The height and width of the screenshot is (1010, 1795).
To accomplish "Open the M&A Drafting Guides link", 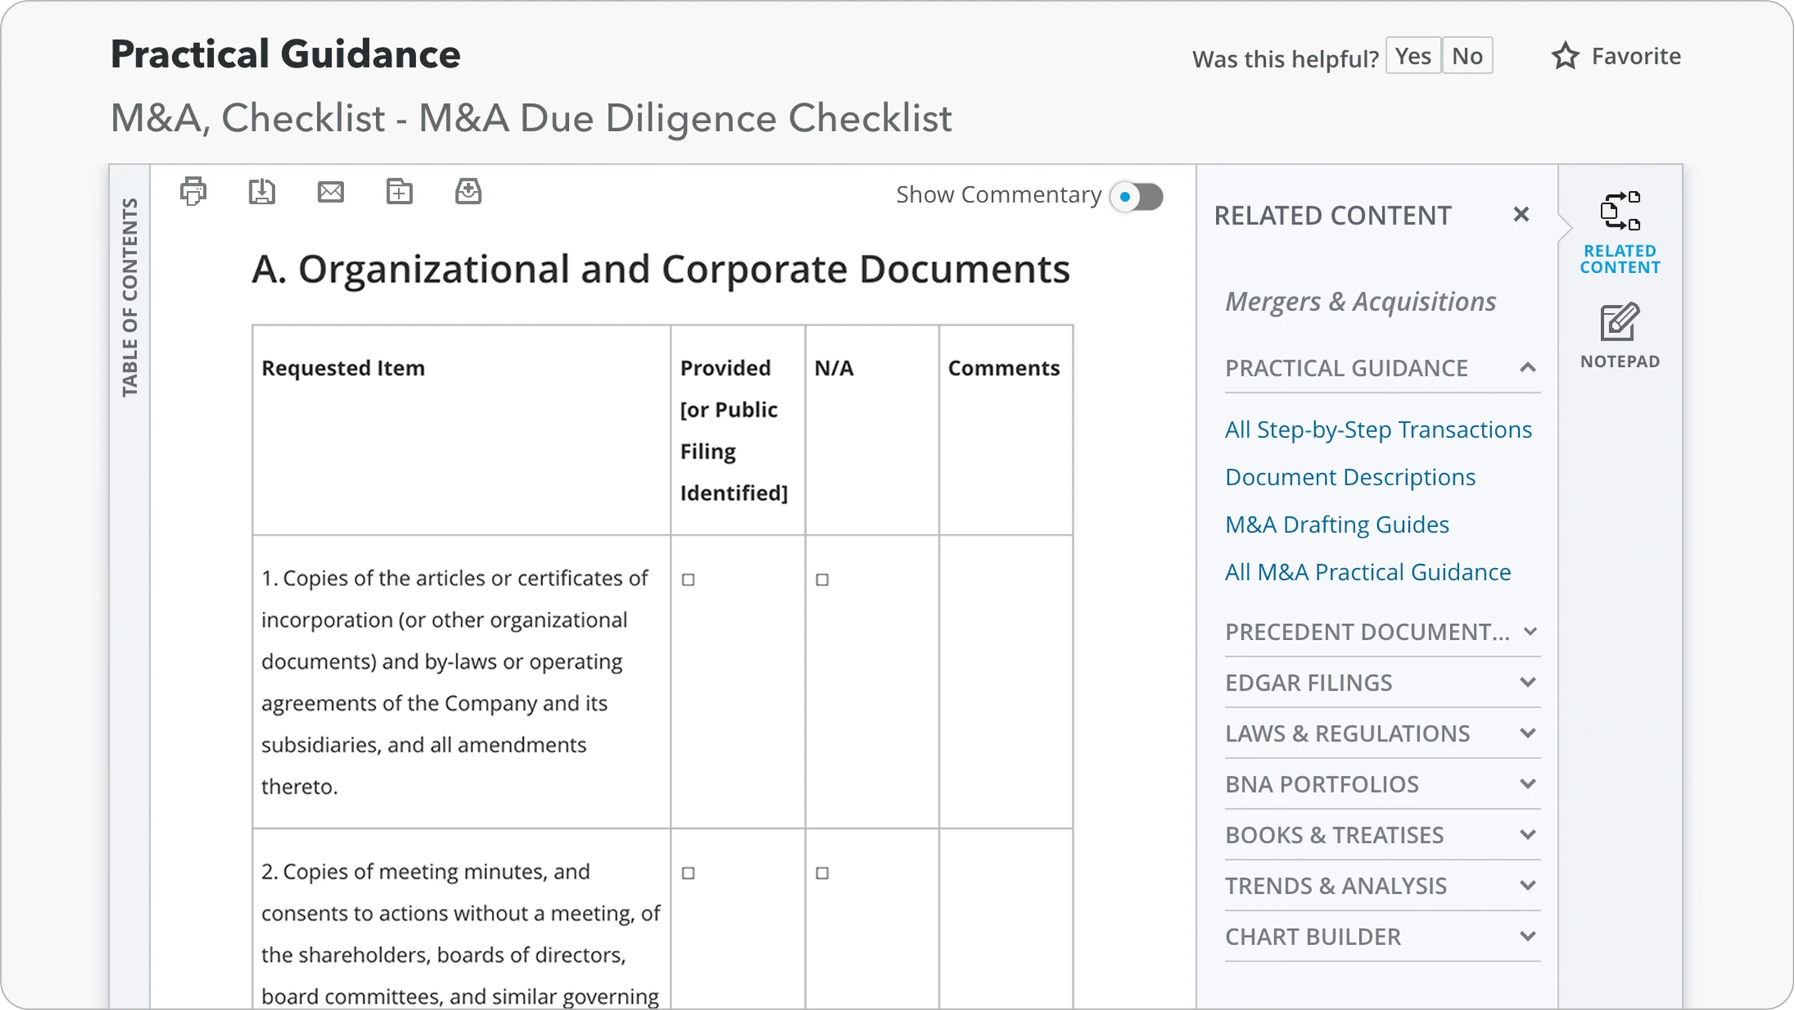I will click(x=1336, y=524).
